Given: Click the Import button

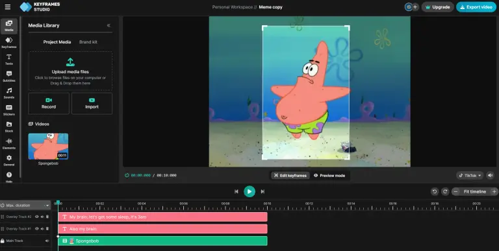Looking at the screenshot, I should [x=92, y=104].
